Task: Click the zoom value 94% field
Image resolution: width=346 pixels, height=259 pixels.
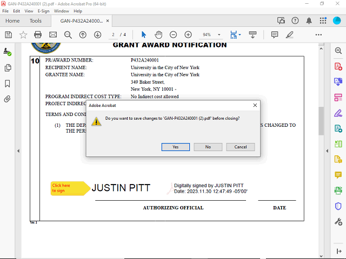Action: tap(207, 35)
